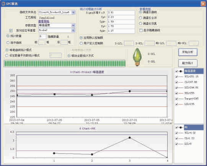This screenshot has width=207, height=166.
Task: Click the green light bulb status indicator
Action: (137, 57)
